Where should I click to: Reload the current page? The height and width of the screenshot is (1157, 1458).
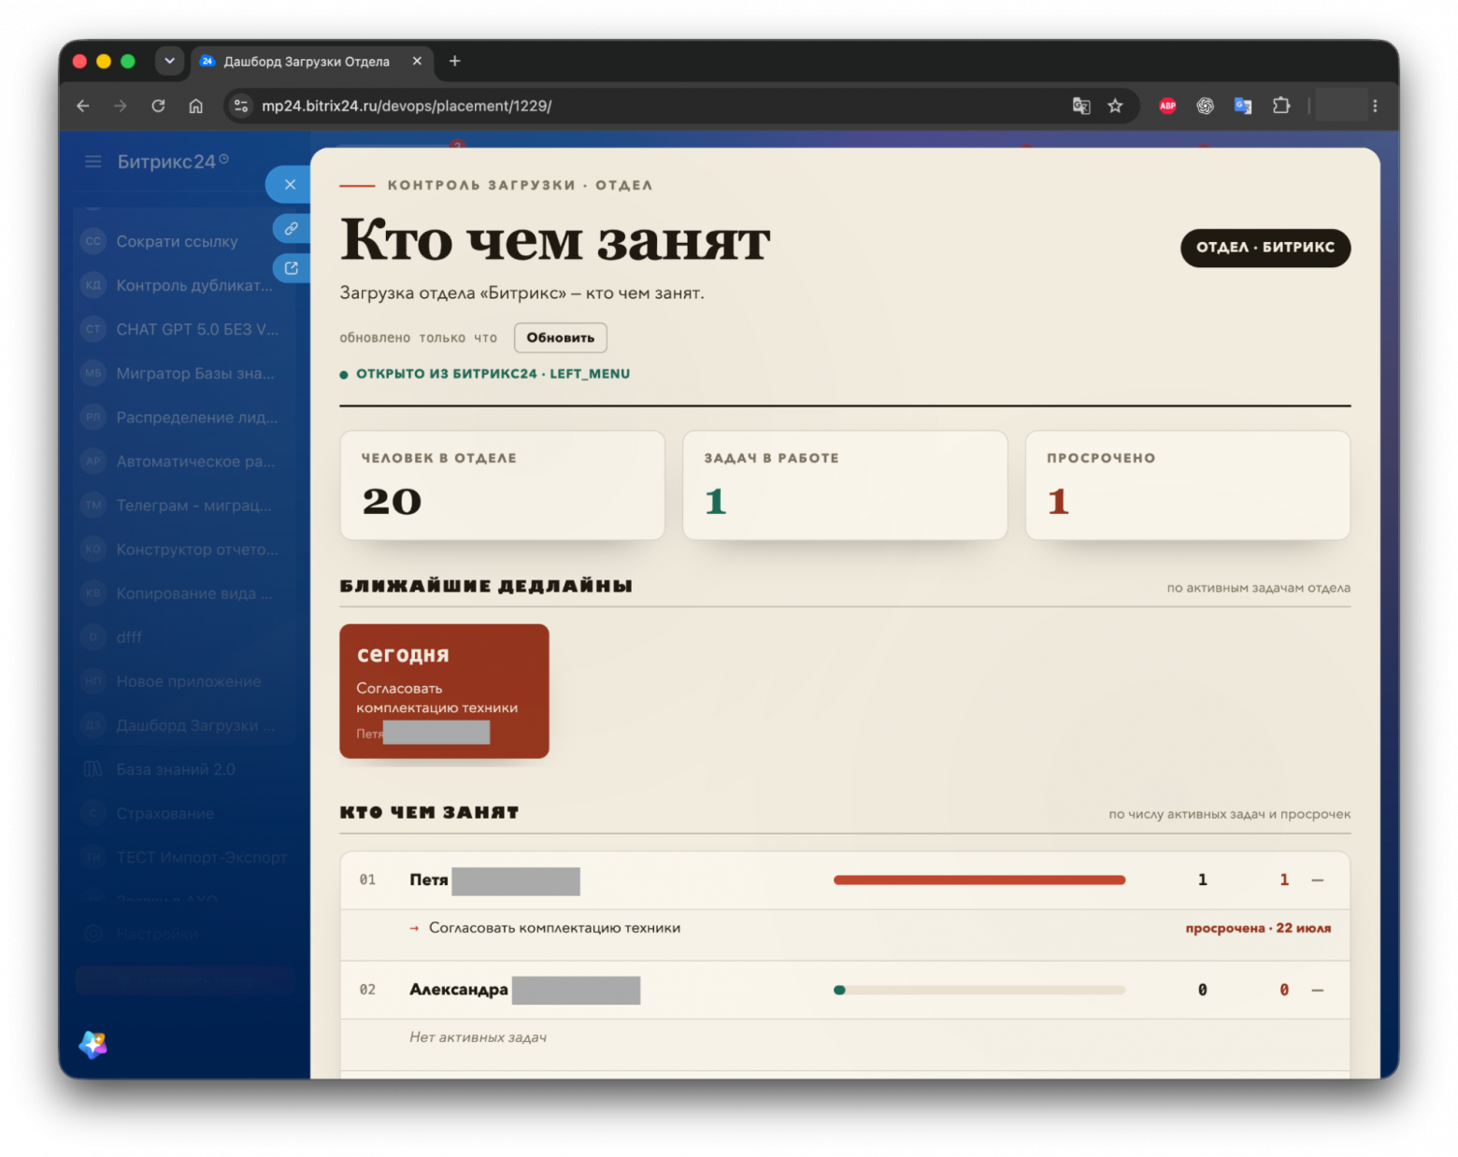point(158,107)
